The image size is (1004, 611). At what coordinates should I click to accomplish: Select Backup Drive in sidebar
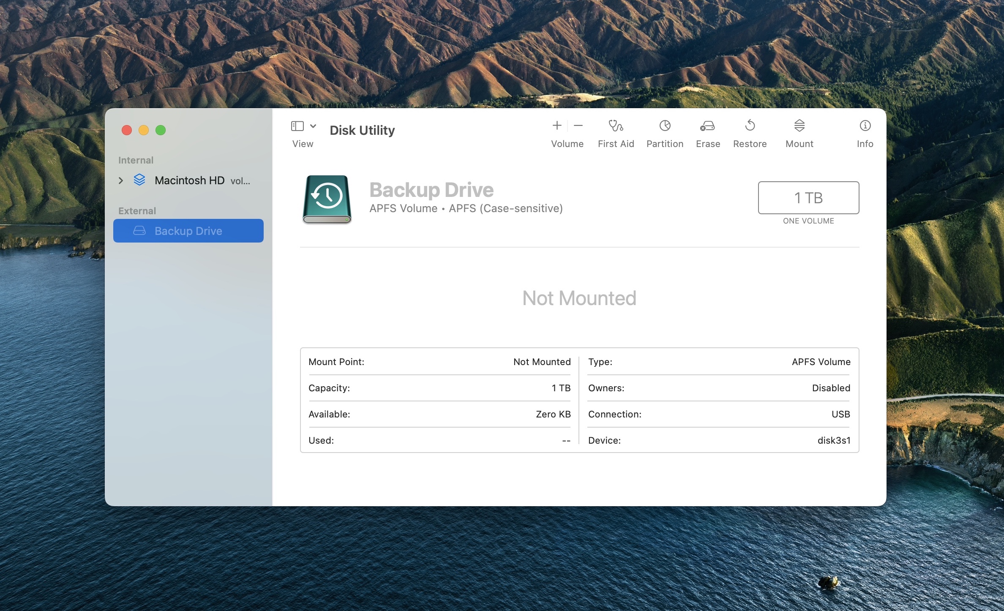pos(188,231)
